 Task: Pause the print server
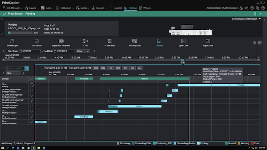(x=255, y=14)
